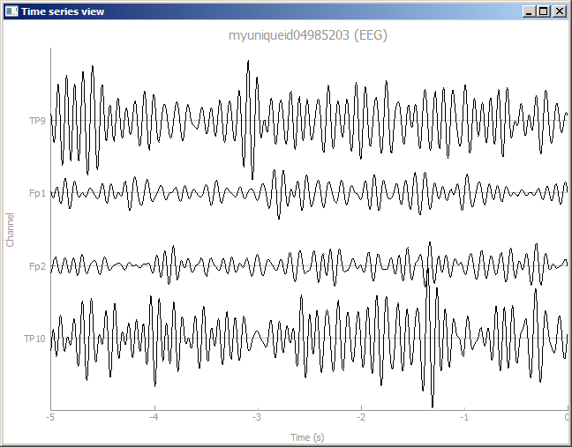
Task: Click the 'Time (s)' axis label
Action: tap(308, 437)
